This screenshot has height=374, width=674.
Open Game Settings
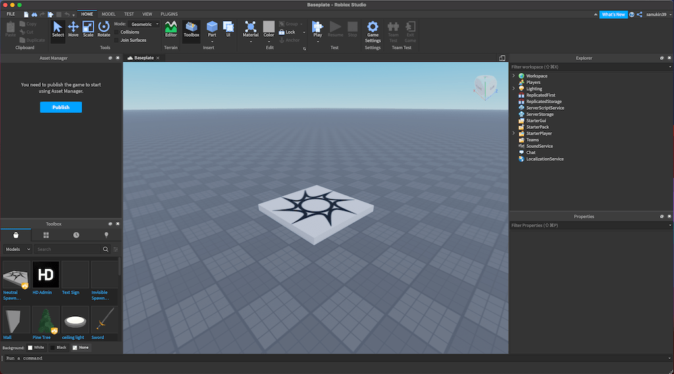pos(373,32)
